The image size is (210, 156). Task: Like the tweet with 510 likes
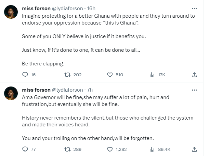tap(110, 75)
